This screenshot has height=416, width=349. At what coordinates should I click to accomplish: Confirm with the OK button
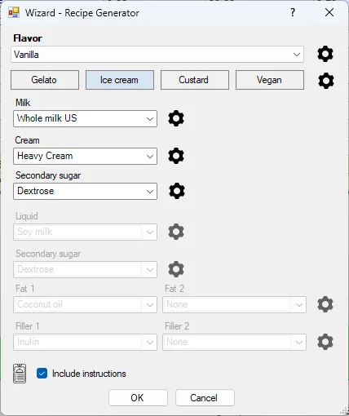coord(138,398)
